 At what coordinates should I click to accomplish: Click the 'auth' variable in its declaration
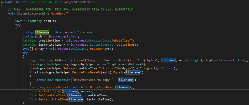[38, 36]
